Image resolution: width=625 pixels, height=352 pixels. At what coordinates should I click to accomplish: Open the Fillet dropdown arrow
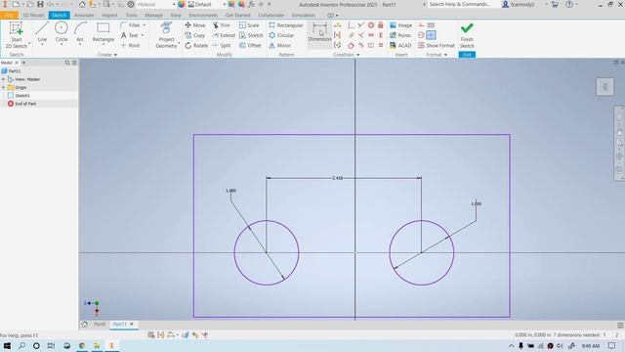tap(145, 25)
